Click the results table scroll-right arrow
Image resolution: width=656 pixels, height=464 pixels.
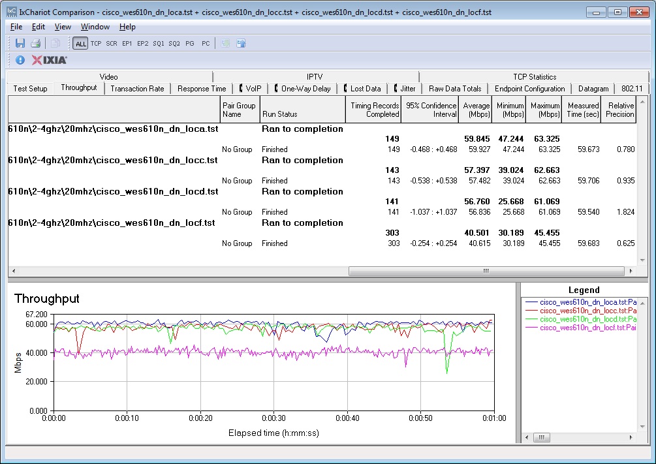tap(631, 271)
